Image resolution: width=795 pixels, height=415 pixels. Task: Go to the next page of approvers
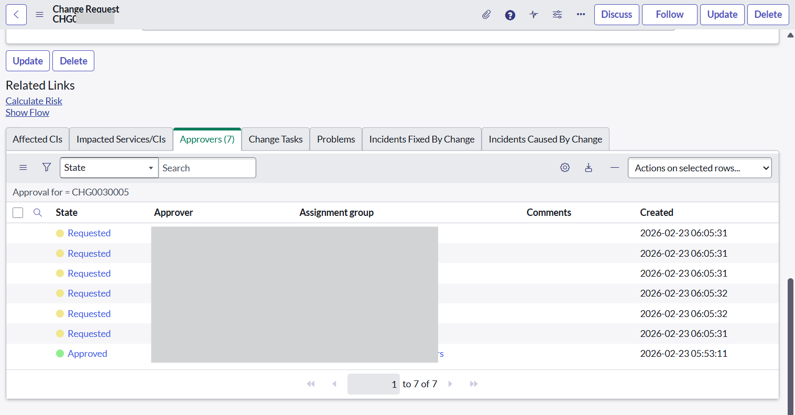pos(450,384)
